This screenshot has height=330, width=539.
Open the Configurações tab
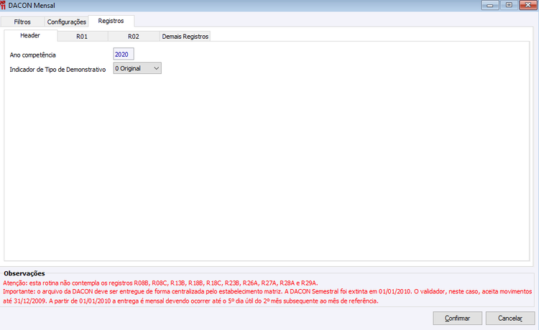(66, 22)
